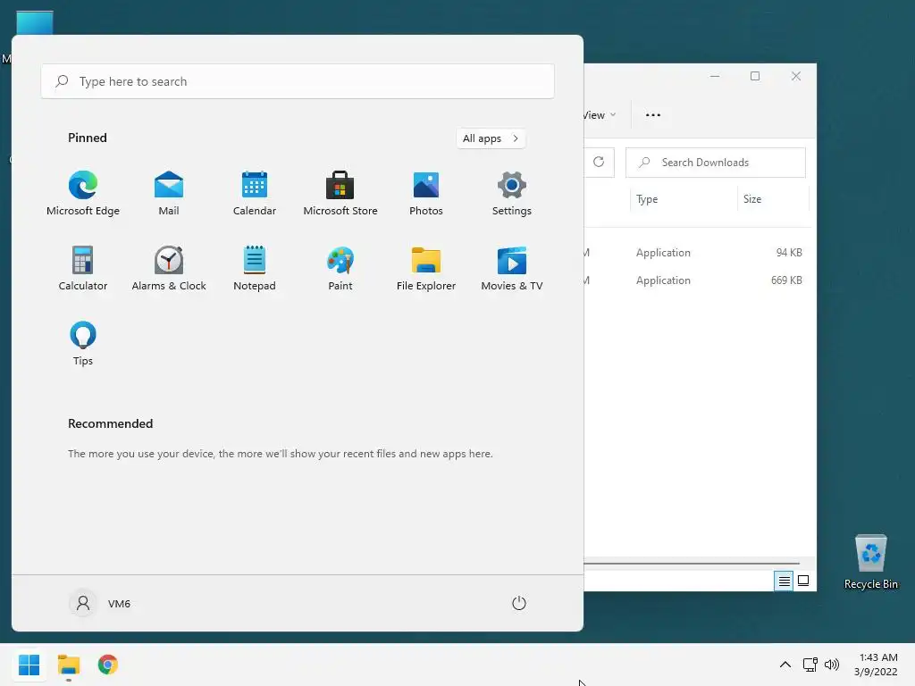
Task: Open the VM6 user account menu
Action: [100, 603]
